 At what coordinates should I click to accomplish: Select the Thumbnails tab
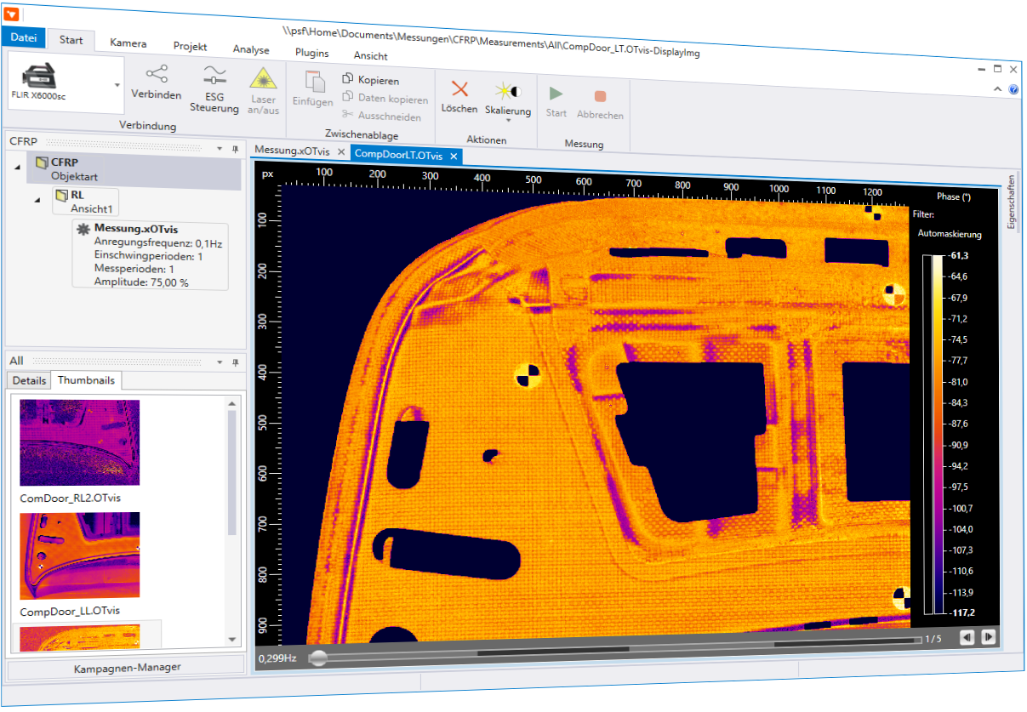pos(87,380)
